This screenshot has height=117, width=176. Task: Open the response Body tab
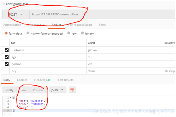point(7,80)
